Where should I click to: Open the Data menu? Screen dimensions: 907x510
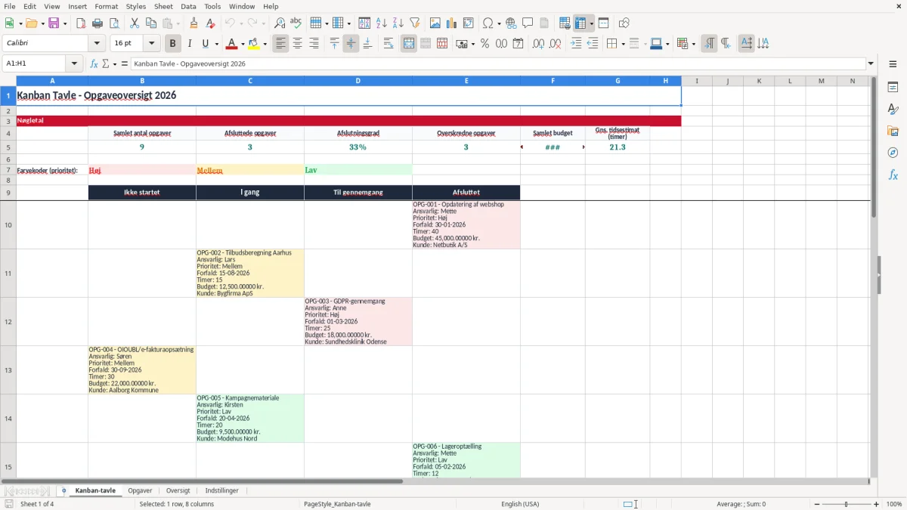click(188, 6)
